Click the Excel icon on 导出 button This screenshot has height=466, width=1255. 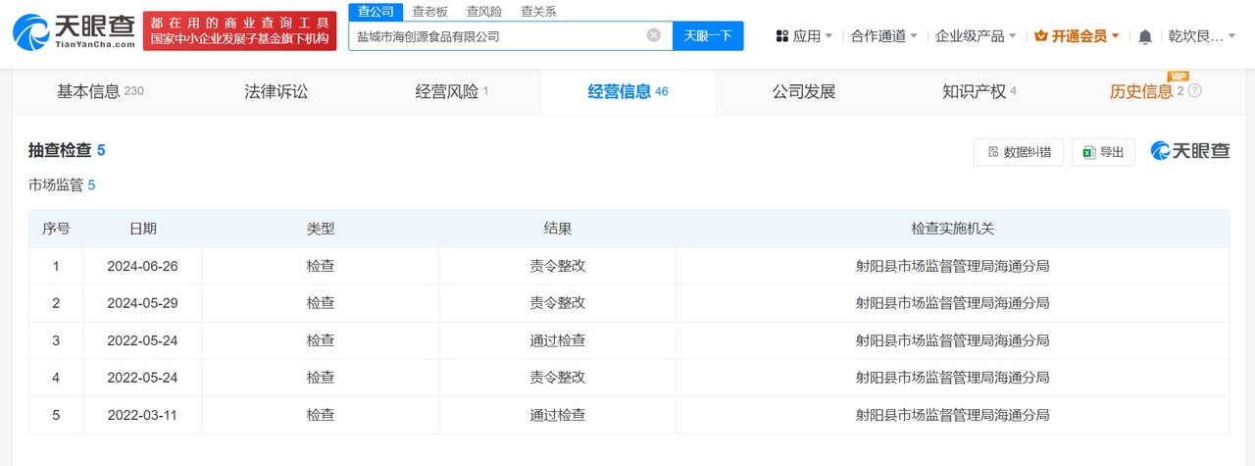(x=1089, y=152)
